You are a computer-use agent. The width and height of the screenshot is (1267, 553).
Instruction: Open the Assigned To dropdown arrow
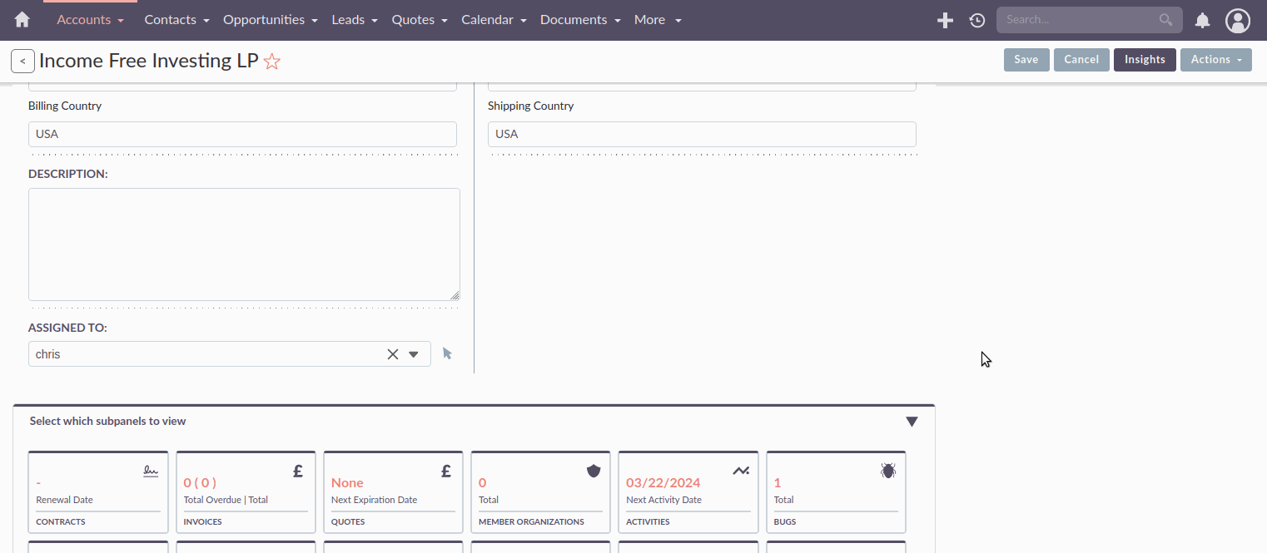coord(414,353)
